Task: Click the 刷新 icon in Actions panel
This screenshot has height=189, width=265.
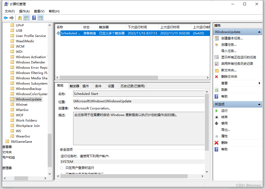Action: (217, 90)
